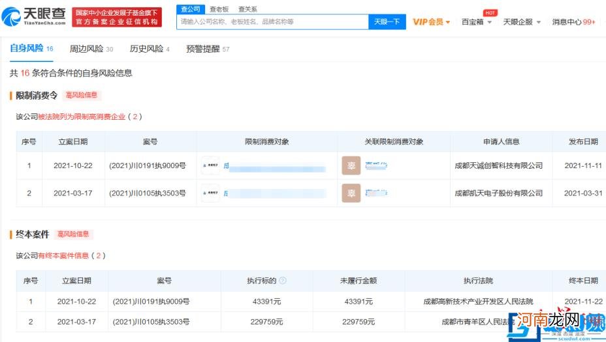Click the HOT badge above 百宝箱
Viewport: 606px width, 342px height.
coord(490,13)
